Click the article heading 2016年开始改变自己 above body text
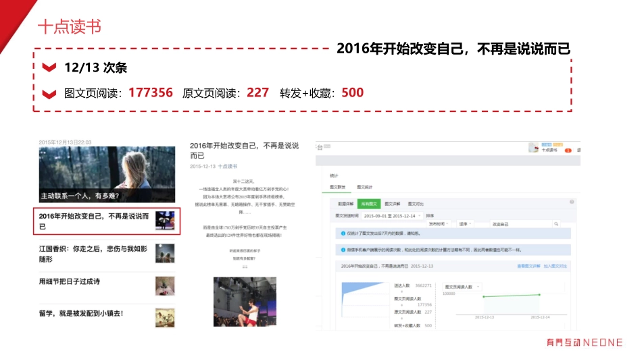Viewport: 642px width, 361px height. 244,150
